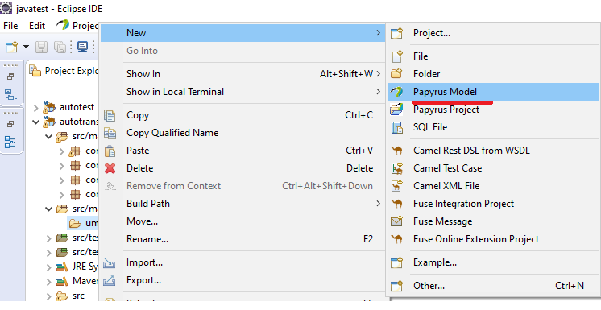Screen dimensions: 601x310
Task: Collapse the autotrans project node
Action: (x=36, y=122)
